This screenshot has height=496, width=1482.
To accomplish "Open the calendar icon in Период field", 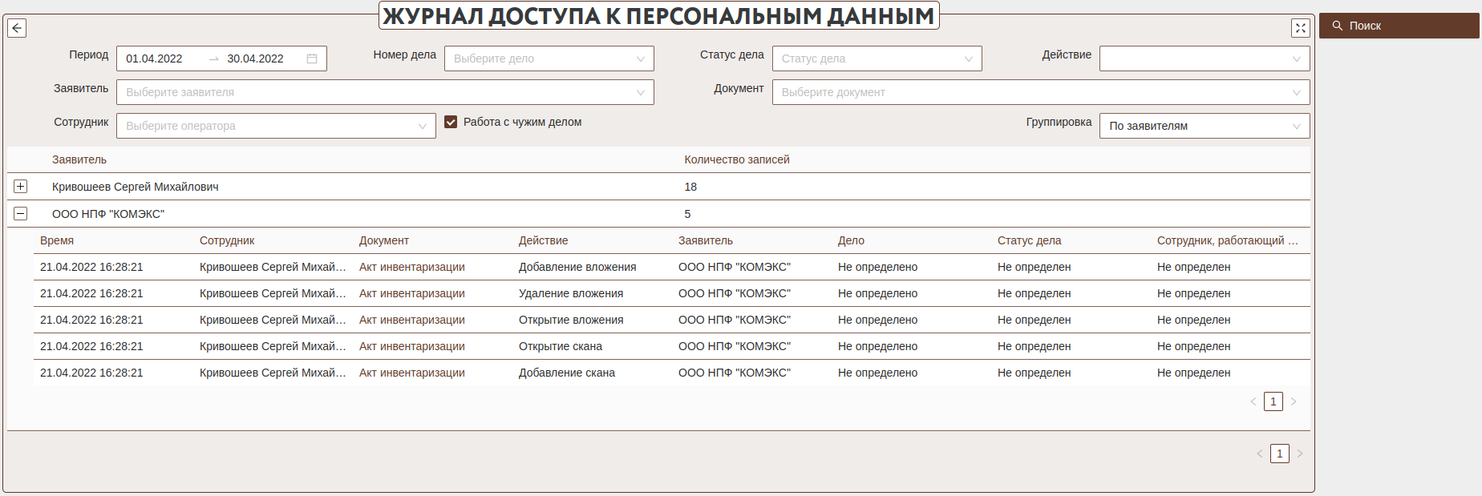I will pos(312,58).
